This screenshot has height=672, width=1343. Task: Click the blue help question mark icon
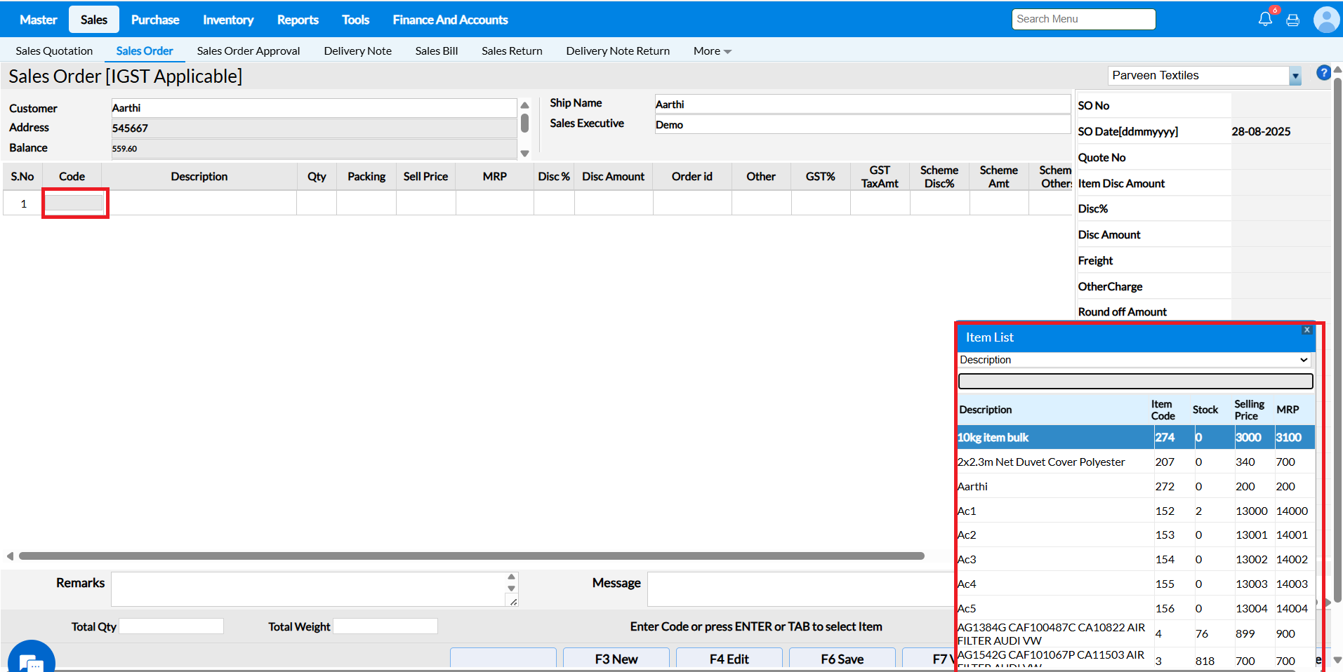pyautogui.click(x=1323, y=73)
